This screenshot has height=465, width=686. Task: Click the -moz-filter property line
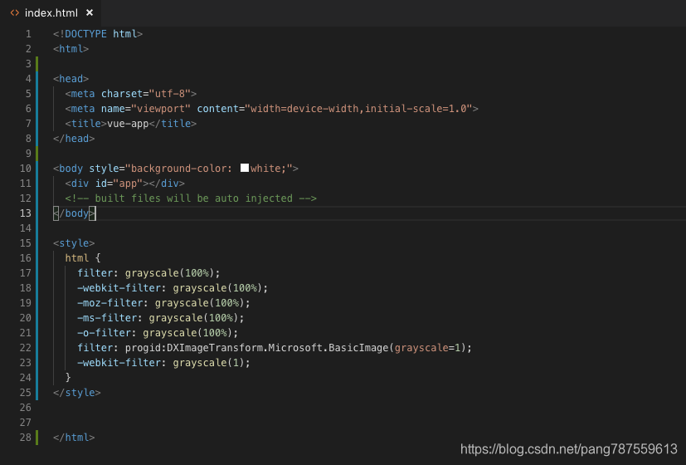tap(163, 303)
